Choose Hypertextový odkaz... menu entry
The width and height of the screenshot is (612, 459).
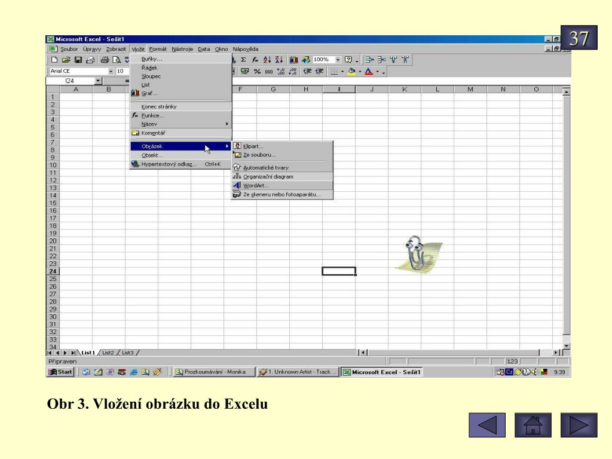(180, 164)
